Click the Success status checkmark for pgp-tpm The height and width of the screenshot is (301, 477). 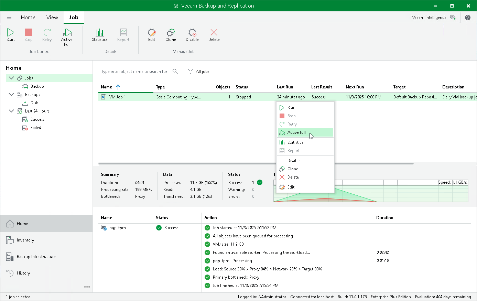coord(159,228)
